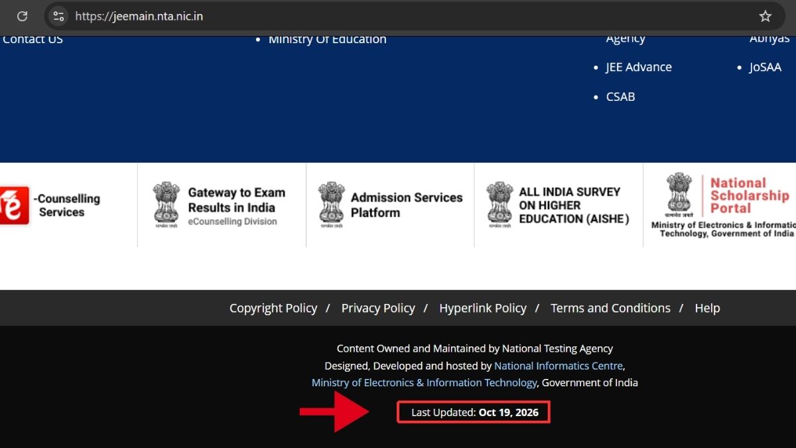Click the 'Government of India' footer text
This screenshot has height=448, width=796.
pos(590,382)
